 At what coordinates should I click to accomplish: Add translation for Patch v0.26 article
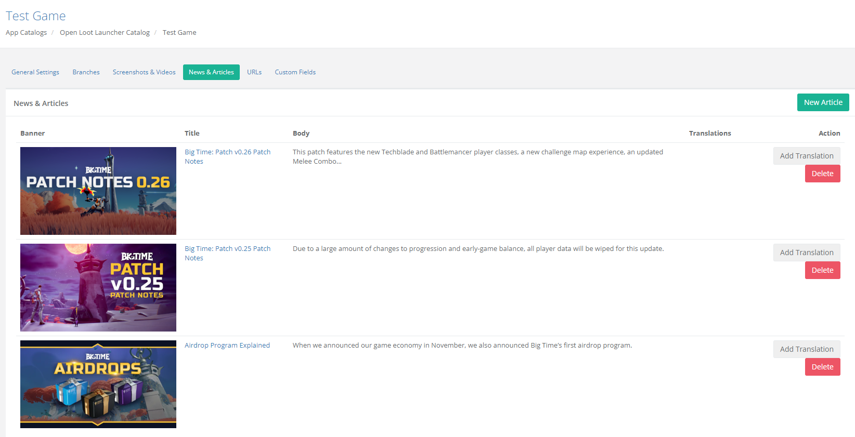pyautogui.click(x=806, y=156)
